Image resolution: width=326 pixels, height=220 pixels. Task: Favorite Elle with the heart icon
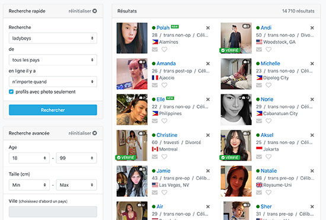(164, 121)
